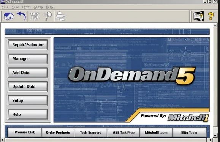Go to Mitchell1.com

point(156,132)
